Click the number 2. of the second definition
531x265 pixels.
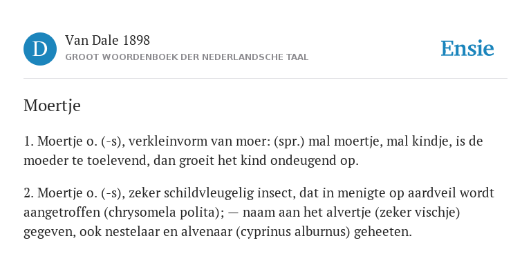click(x=29, y=193)
